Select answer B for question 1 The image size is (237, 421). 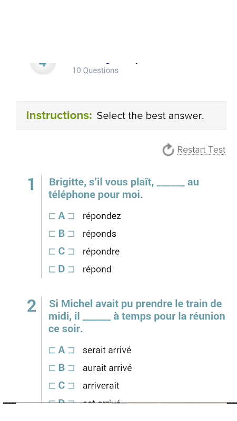(x=62, y=234)
